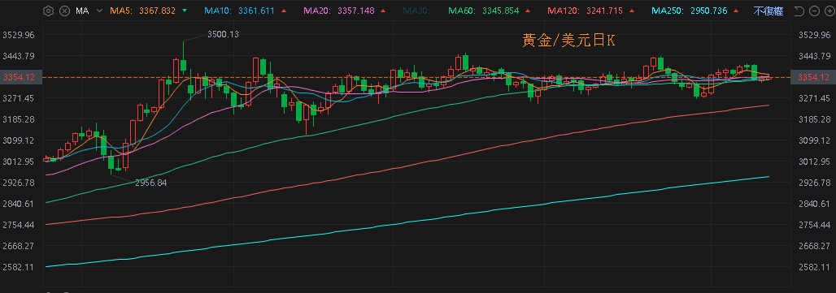Click the 黄金/美元日K chart title

click(x=568, y=41)
